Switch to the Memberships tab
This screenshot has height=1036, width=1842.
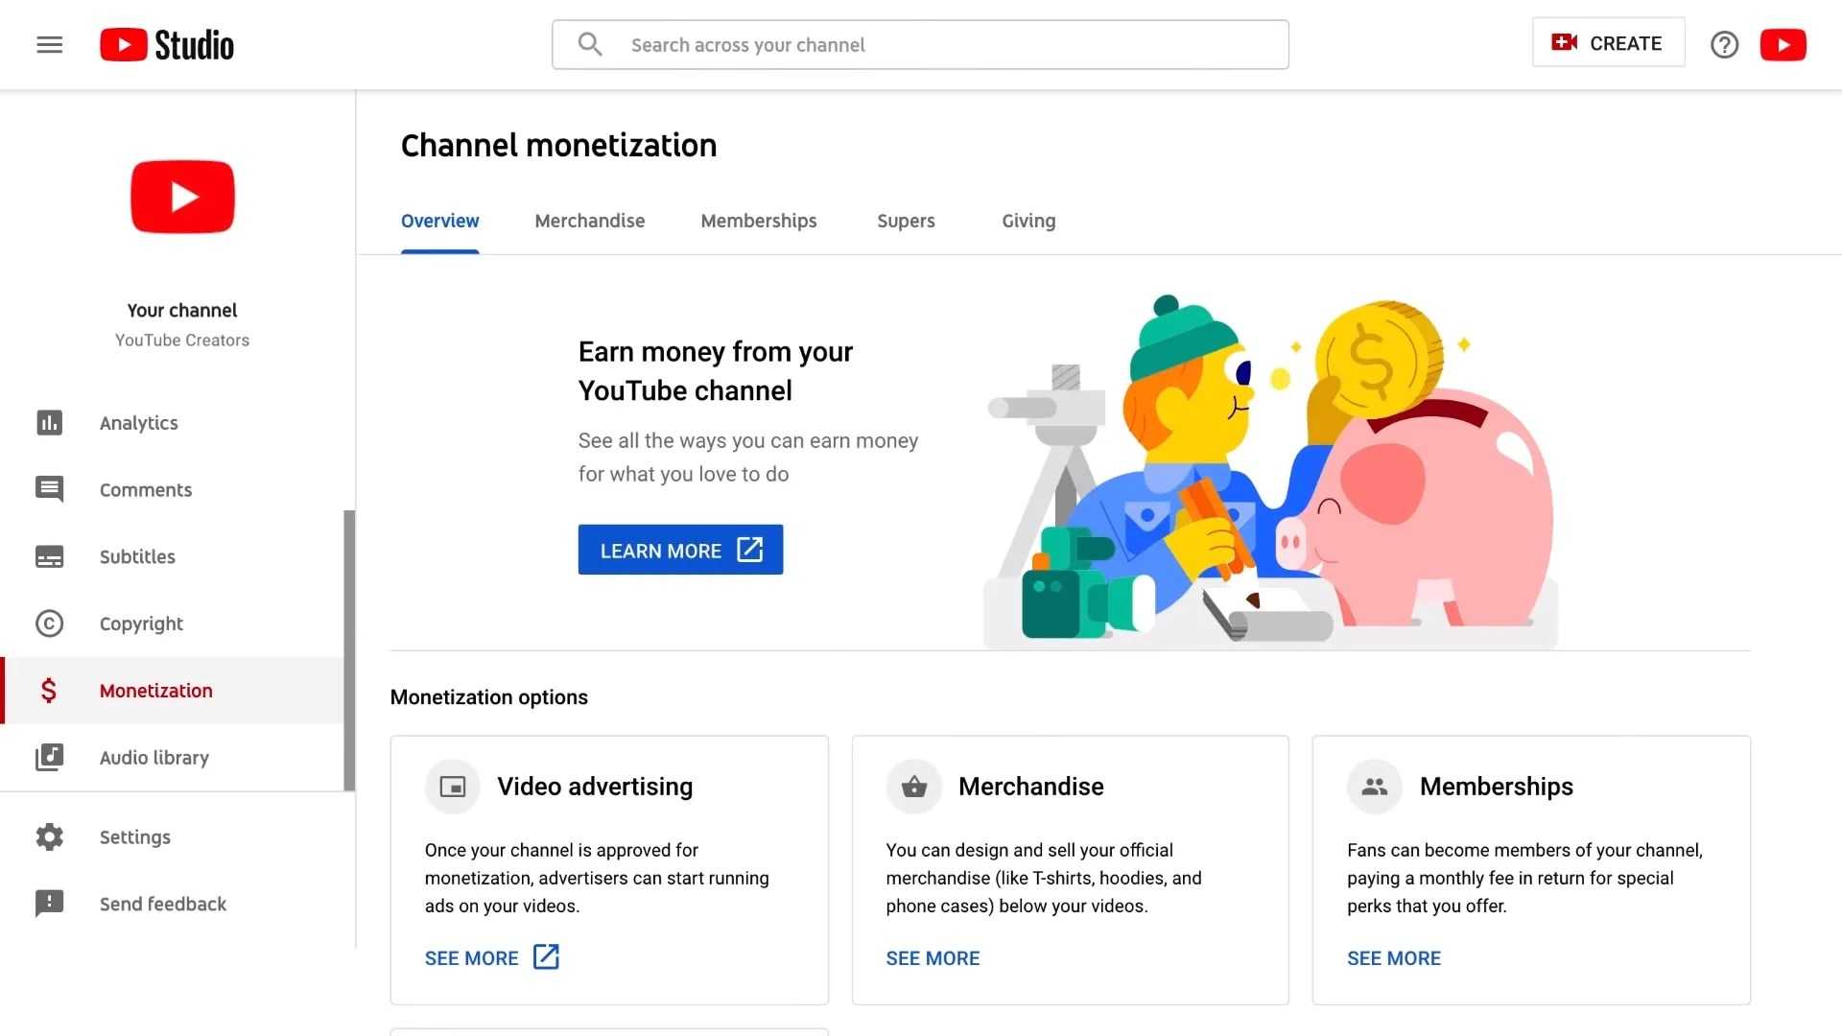[758, 222]
